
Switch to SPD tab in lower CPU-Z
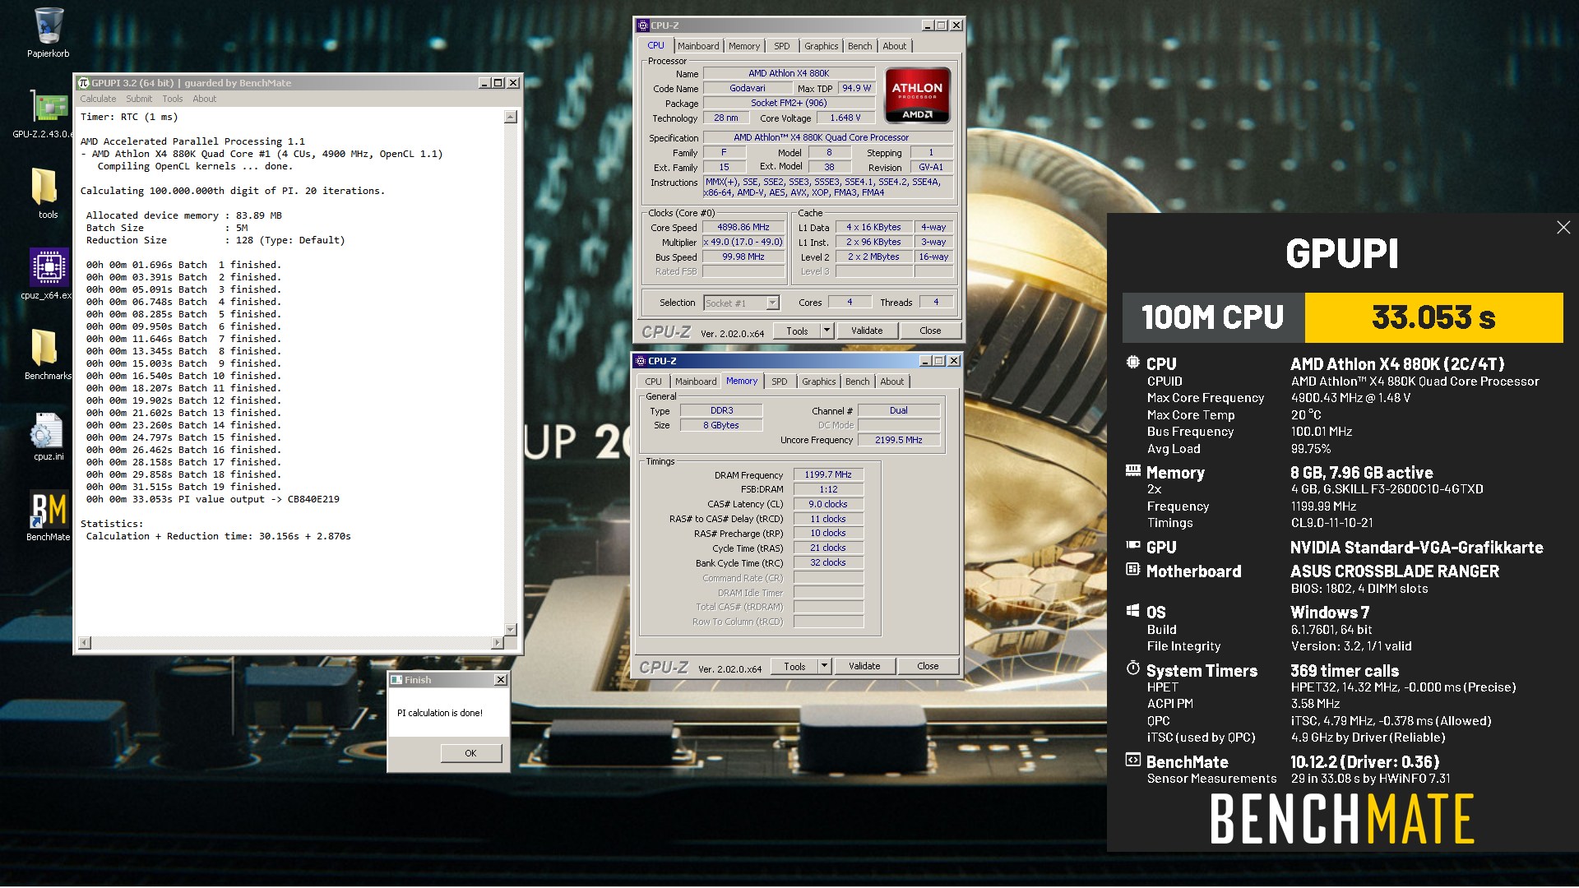tap(780, 382)
